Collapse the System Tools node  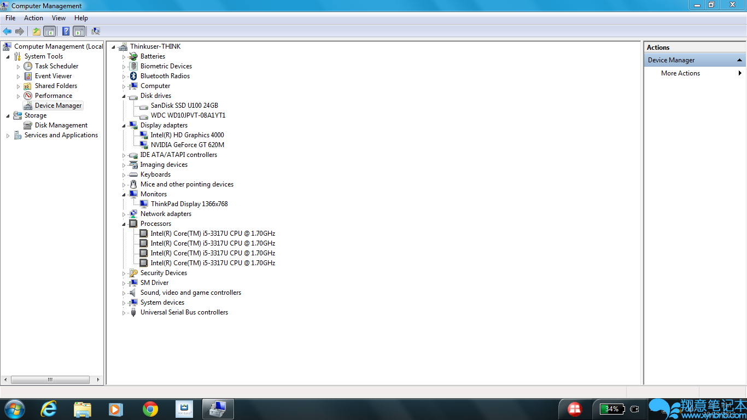click(x=8, y=57)
